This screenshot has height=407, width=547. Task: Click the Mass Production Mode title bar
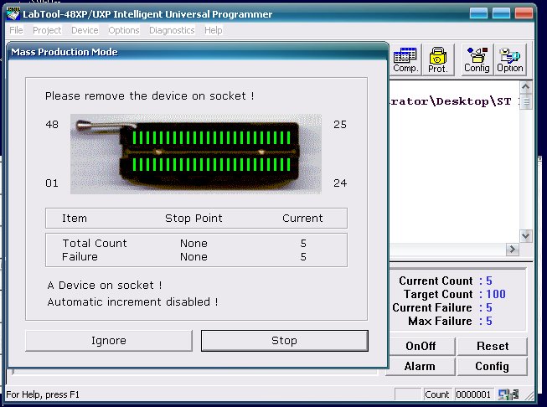pyautogui.click(x=198, y=52)
